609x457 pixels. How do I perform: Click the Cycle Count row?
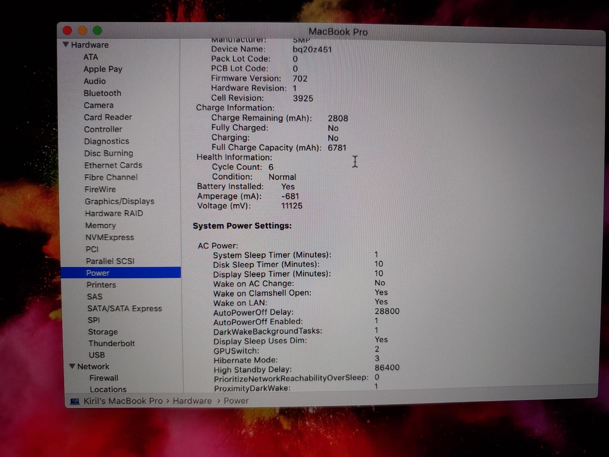pos(243,167)
